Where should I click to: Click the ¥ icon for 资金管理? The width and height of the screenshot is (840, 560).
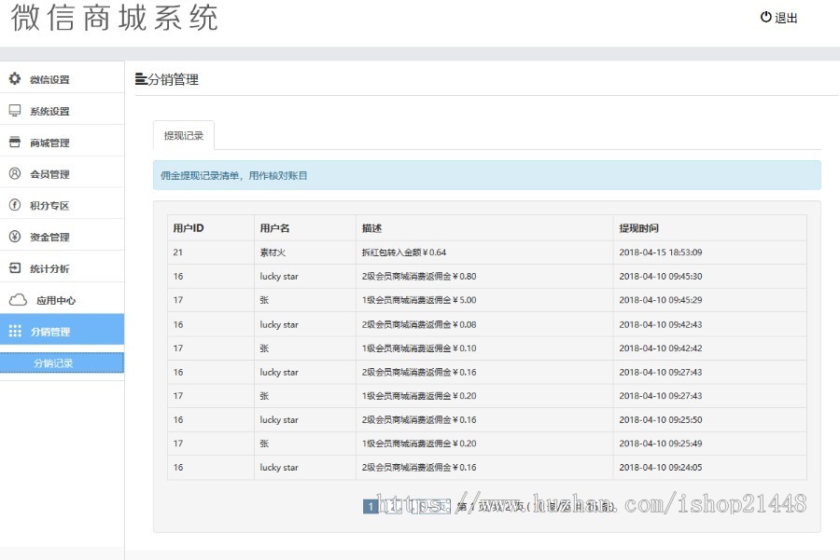pos(13,237)
